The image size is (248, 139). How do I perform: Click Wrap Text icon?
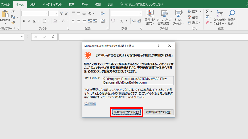click(103, 13)
